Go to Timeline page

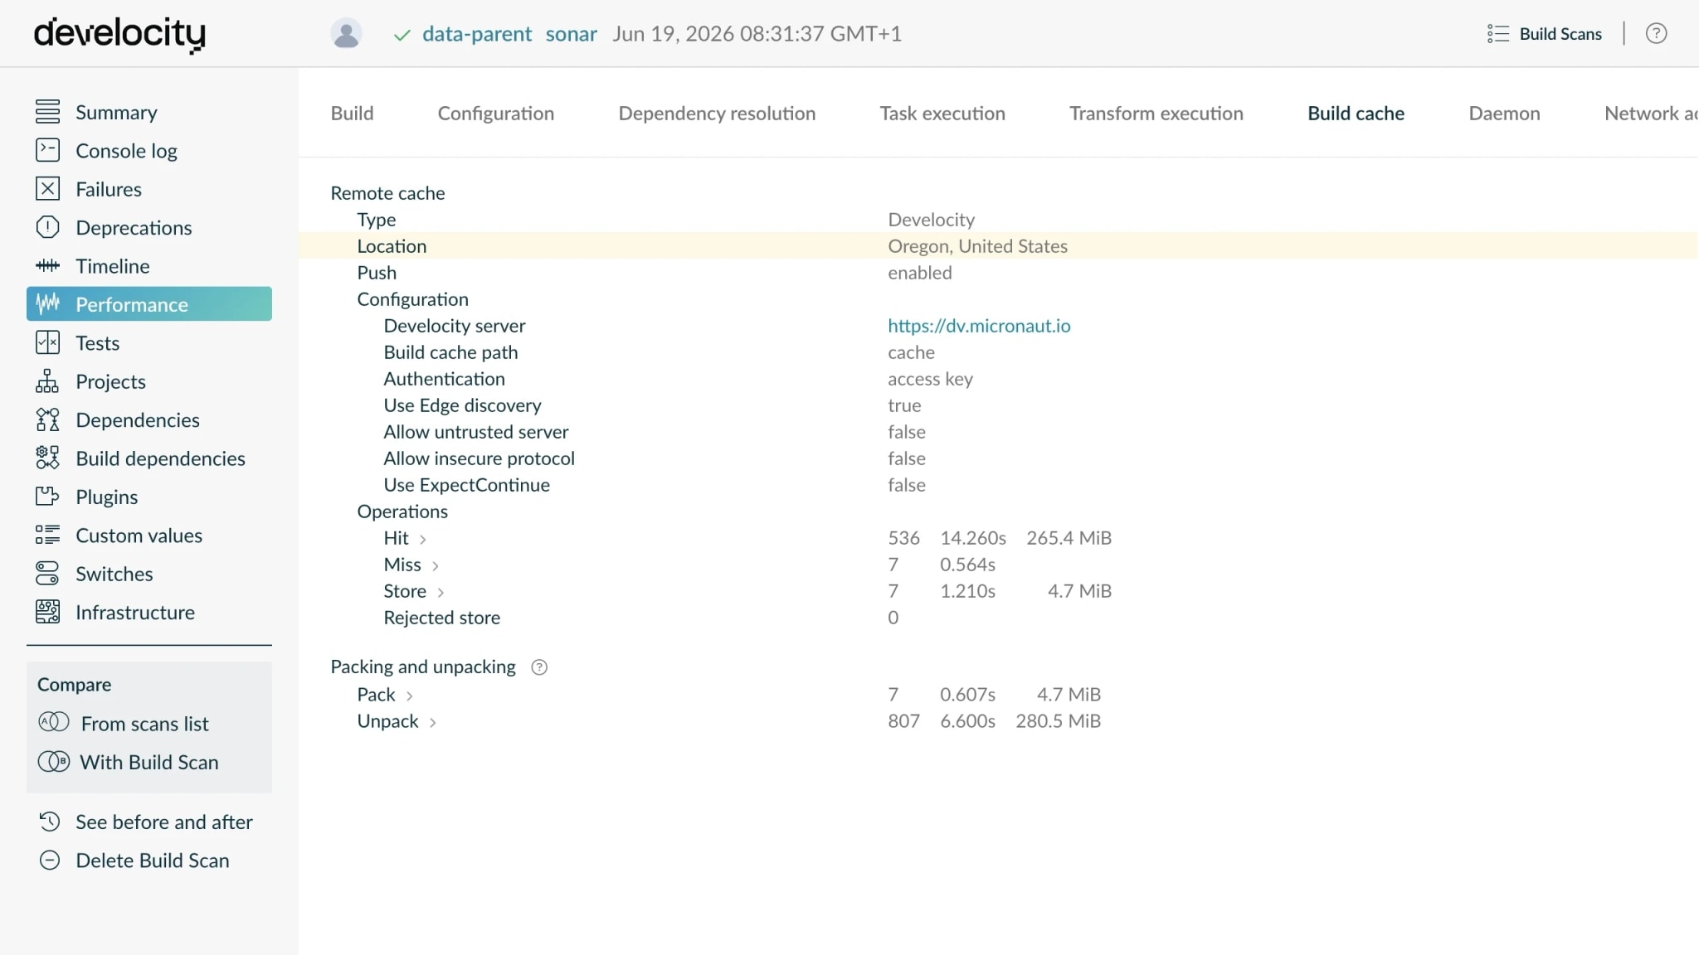click(112, 265)
